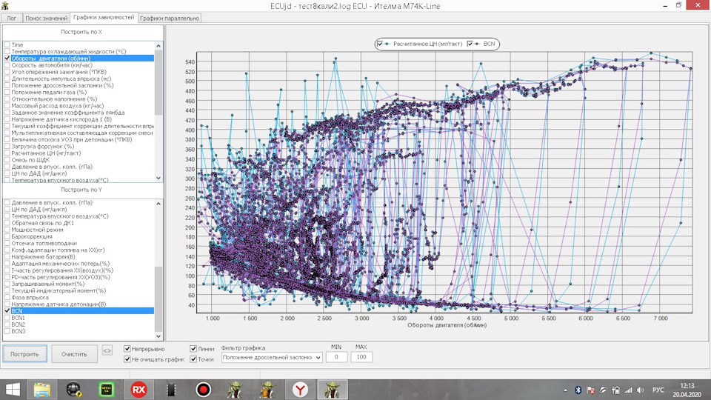The image size is (711, 400).
Task: Open the red record-circle taskbar app
Action: pyautogui.click(x=203, y=388)
